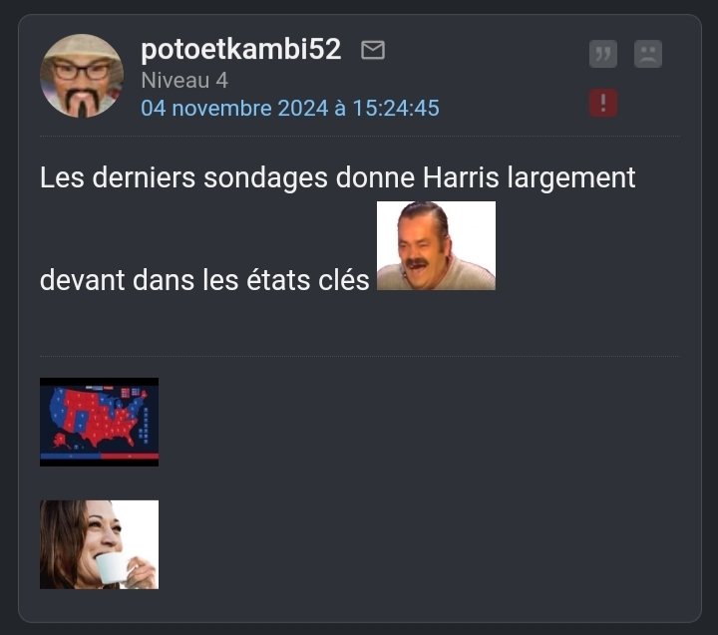
Task: Click the word Harris in the message
Action: [460, 177]
